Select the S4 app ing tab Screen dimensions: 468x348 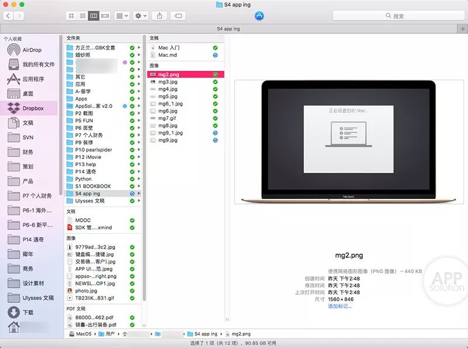tap(228, 27)
